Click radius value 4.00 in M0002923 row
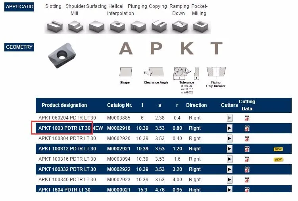The width and height of the screenshot is (298, 201). [177, 179]
